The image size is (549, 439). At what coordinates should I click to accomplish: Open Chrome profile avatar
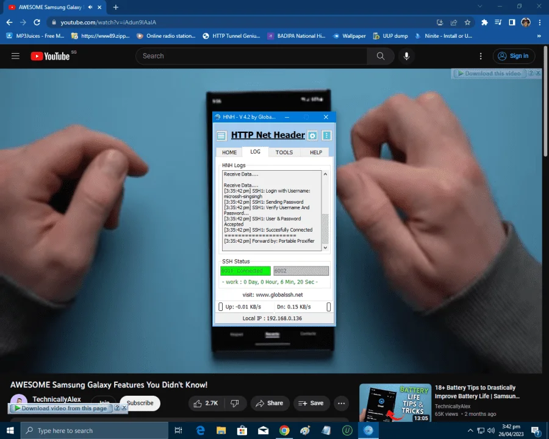526,23
